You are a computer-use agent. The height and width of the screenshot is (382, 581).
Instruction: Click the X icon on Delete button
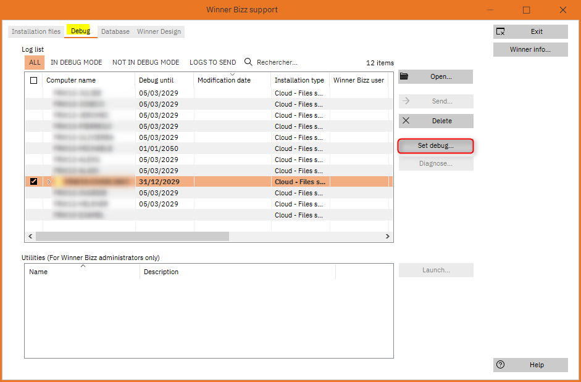point(406,121)
